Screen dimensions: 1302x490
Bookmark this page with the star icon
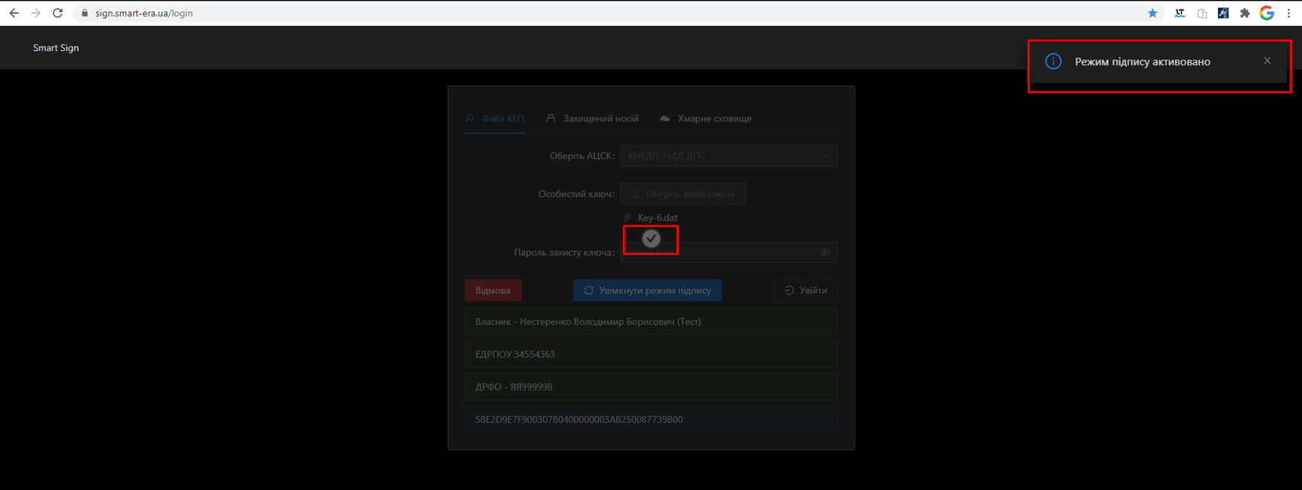1153,13
